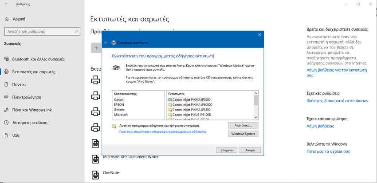Click the Windows Update button
The image size is (377, 183).
coord(243,134)
